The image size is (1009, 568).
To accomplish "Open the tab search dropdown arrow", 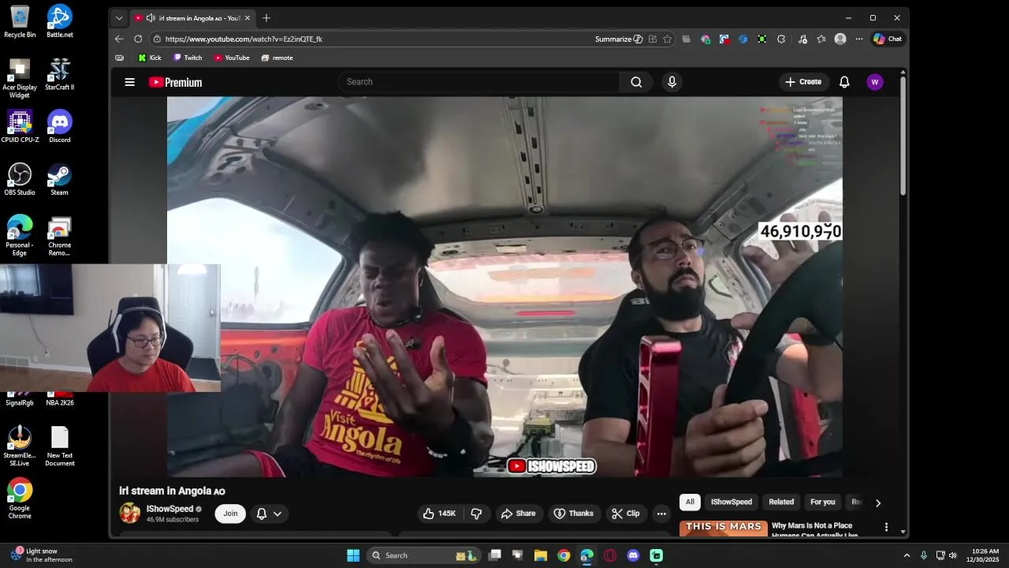I will [119, 17].
